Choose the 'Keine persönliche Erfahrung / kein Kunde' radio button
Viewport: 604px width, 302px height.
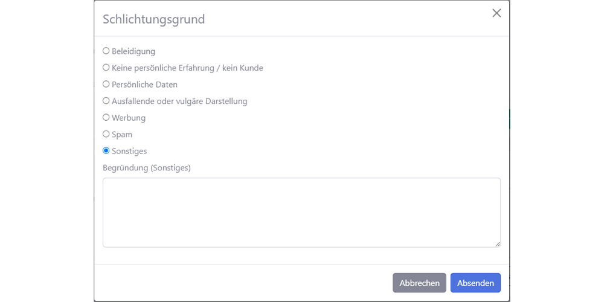106,68
